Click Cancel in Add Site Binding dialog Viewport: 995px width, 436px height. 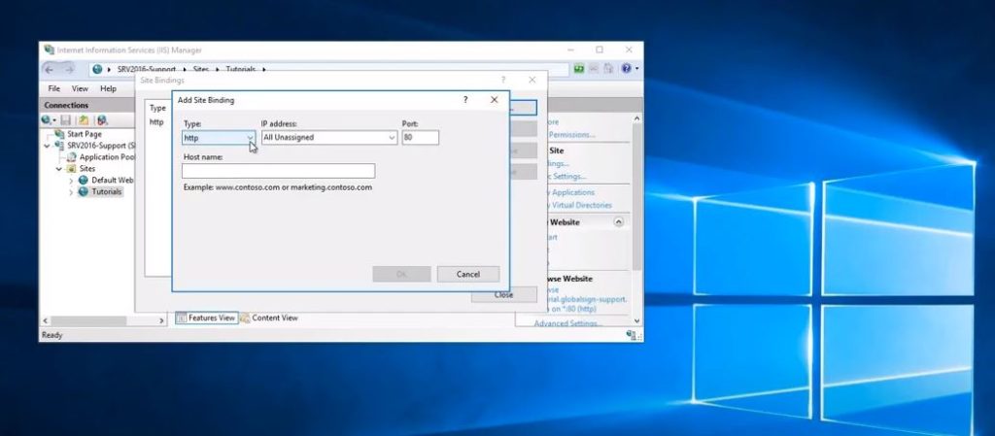pyautogui.click(x=467, y=275)
